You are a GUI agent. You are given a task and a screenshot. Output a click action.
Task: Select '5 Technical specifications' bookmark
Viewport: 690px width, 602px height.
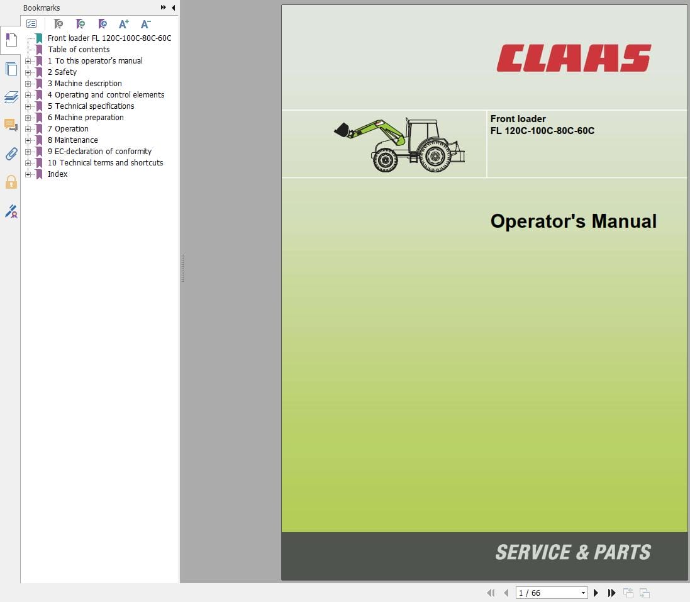pyautogui.click(x=91, y=106)
